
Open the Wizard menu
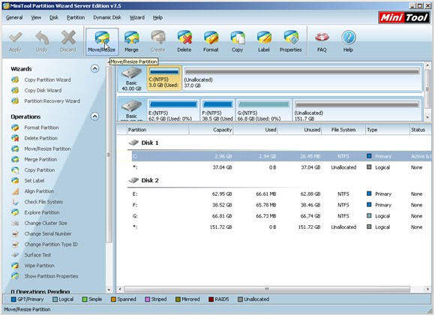point(137,17)
